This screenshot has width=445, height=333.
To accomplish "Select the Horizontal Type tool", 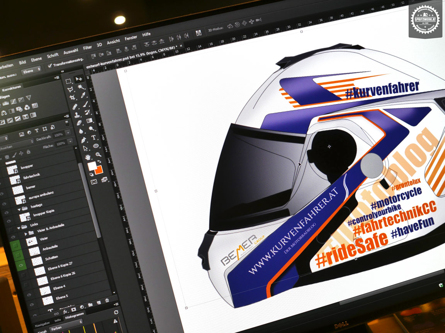I will pos(93,138).
